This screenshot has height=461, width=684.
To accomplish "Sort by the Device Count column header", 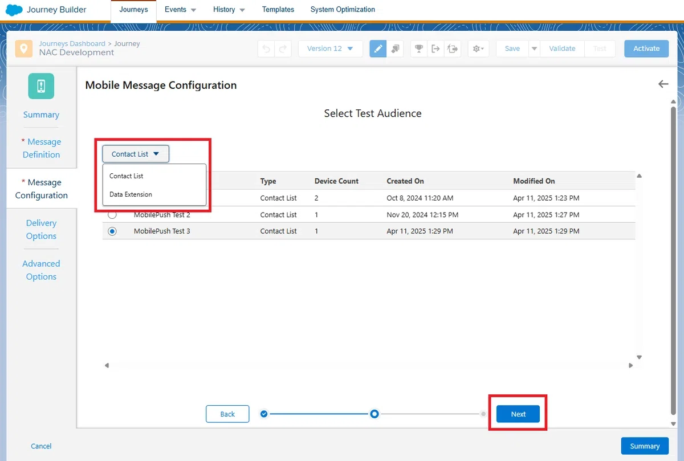I will 336,181.
